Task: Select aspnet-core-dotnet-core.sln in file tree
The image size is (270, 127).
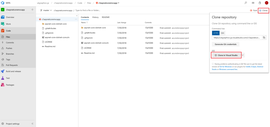Action: 57,37
